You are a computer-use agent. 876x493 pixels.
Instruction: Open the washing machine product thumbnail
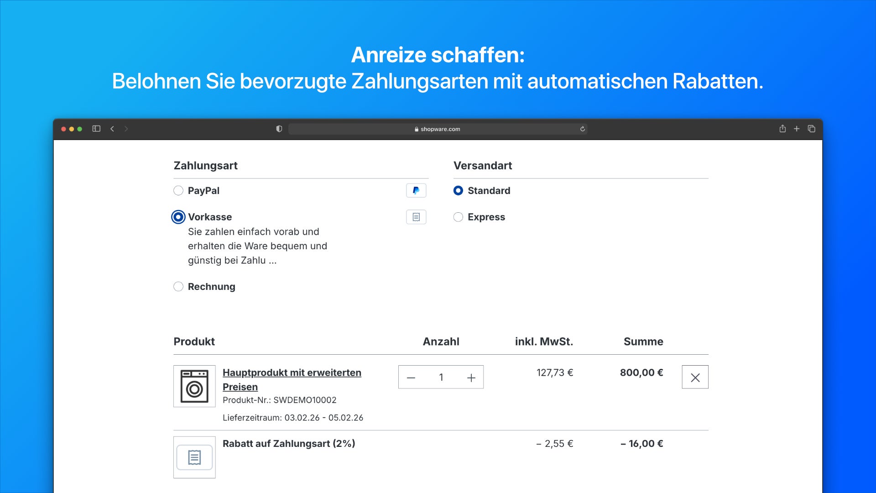point(194,386)
